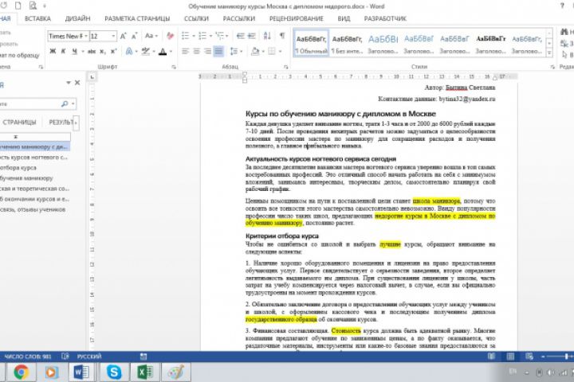Apply bulleted list
This screenshot has height=382, width=574.
(186, 36)
